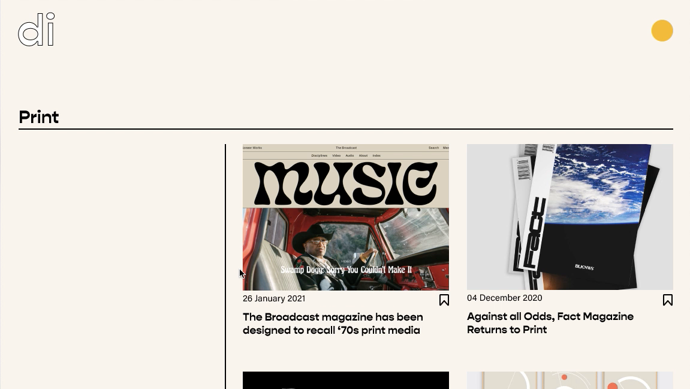Viewport: 690px width, 389px height.
Task: Bookmark The Broadcast magazine article
Action: coord(444,300)
